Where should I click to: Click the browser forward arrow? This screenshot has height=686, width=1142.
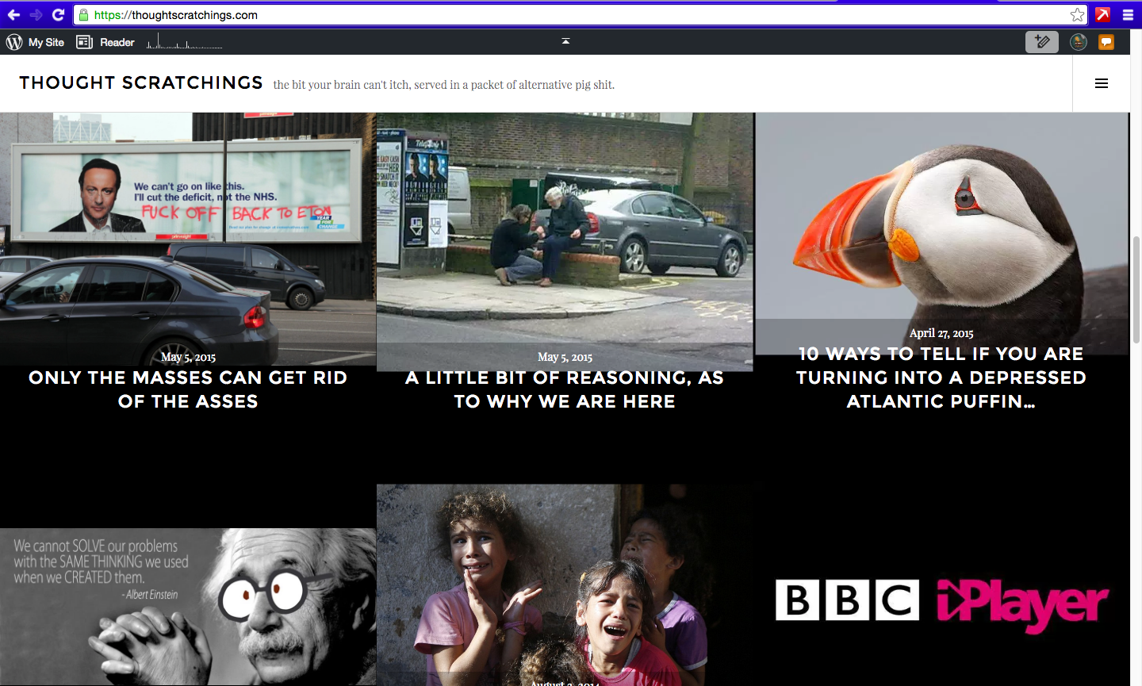coord(36,14)
